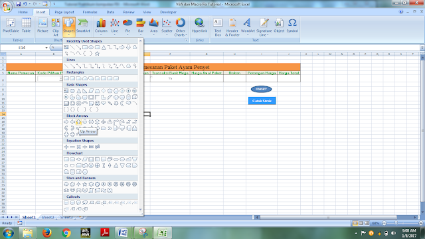The width and height of the screenshot is (425, 239).
Task: Open the Review tab
Action: coord(128,12)
